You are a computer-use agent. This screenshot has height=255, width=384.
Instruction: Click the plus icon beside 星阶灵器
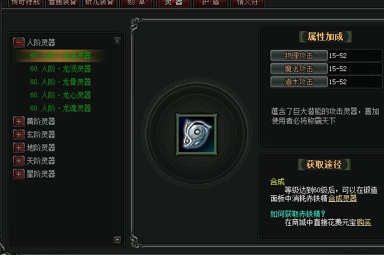19,174
